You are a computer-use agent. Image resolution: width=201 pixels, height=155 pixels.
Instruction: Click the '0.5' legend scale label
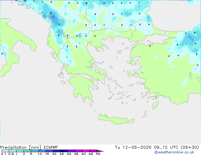11,154
